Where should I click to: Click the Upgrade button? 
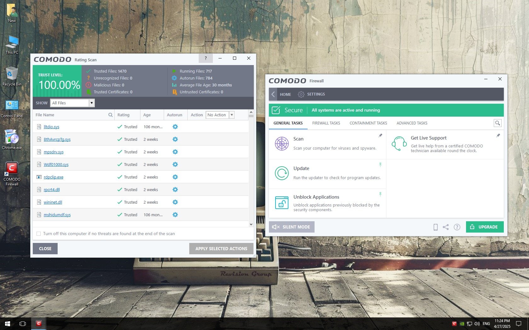485,227
